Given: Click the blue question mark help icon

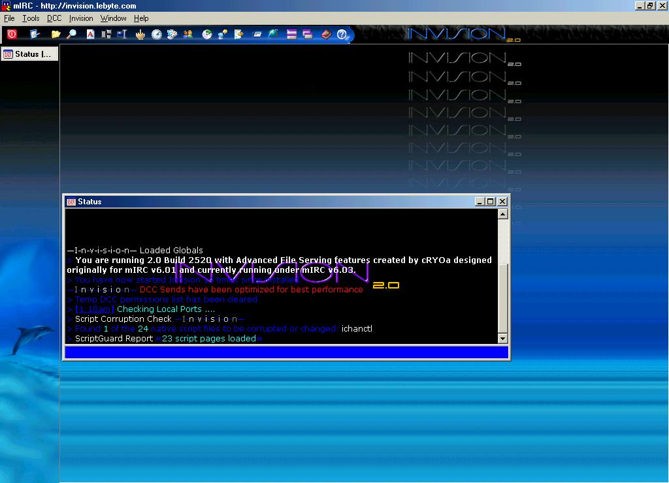Looking at the screenshot, I should pos(342,34).
